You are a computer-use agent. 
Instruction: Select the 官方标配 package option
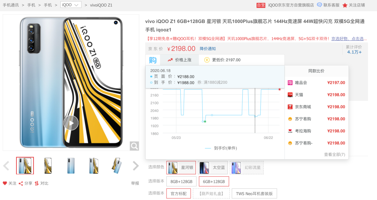pos(178,193)
